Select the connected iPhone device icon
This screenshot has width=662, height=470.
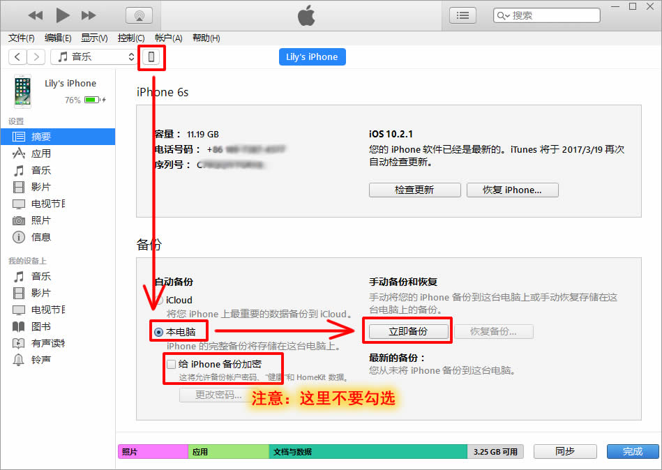pyautogui.click(x=151, y=58)
